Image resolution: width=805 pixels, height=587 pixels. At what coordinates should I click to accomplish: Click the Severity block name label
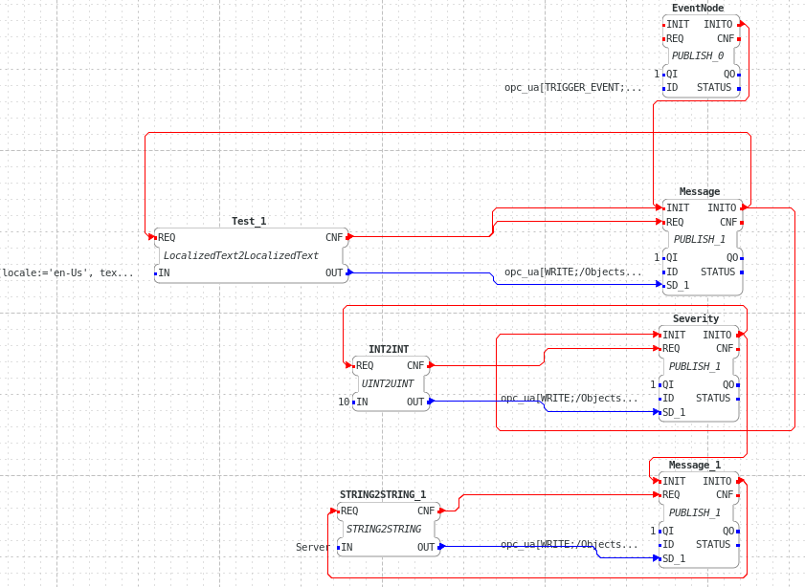(x=696, y=318)
